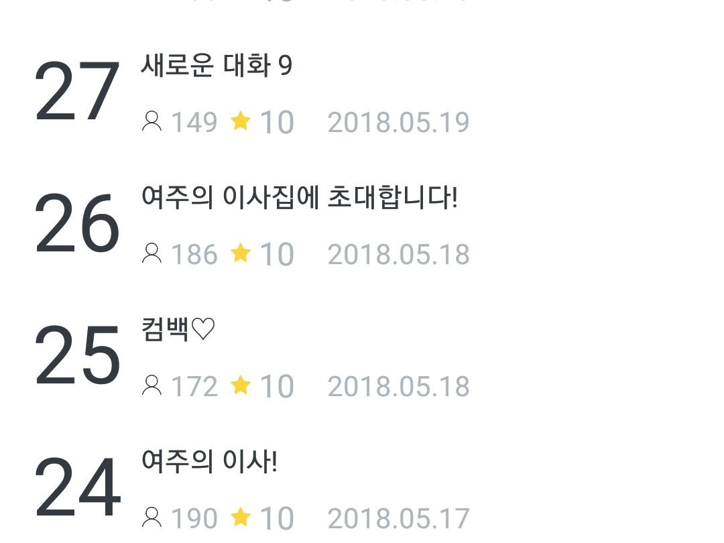Tap the star rating icon of episode 25
Image resolution: width=724 pixels, height=543 pixels.
click(x=241, y=385)
